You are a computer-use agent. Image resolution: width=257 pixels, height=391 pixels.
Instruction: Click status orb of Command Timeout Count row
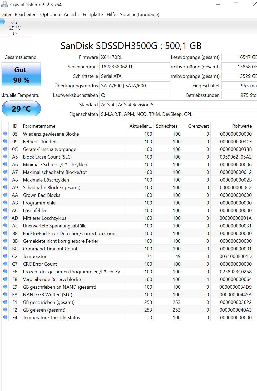5,248
